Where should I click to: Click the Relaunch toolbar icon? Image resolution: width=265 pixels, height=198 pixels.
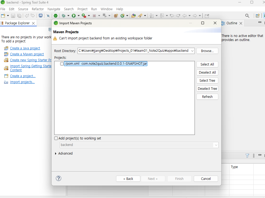coord(105,16)
